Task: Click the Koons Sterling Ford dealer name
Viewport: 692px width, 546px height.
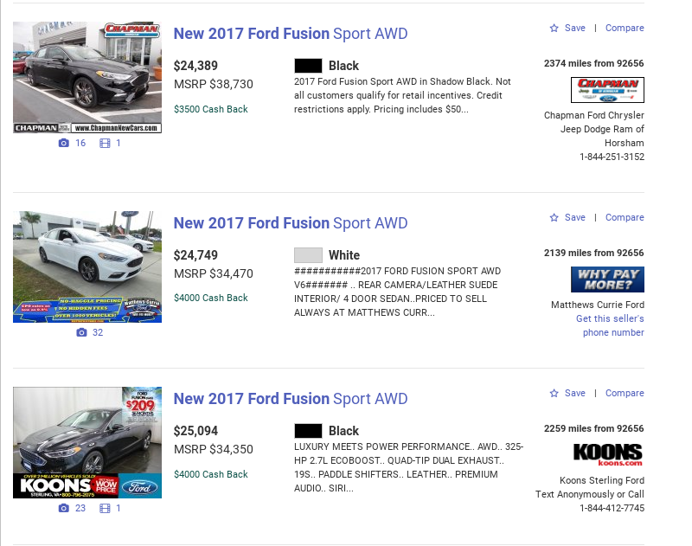Action: (602, 480)
